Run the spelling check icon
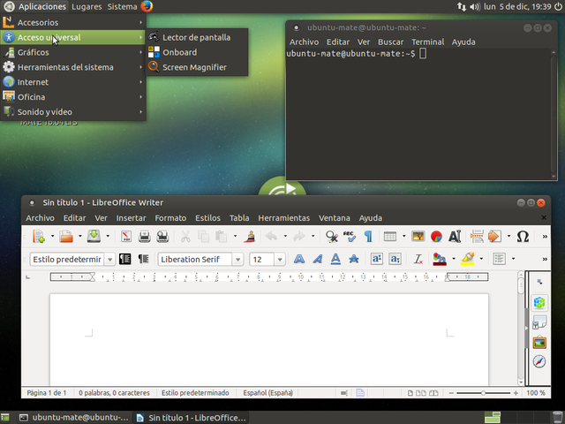The width and height of the screenshot is (565, 424). pyautogui.click(x=350, y=237)
